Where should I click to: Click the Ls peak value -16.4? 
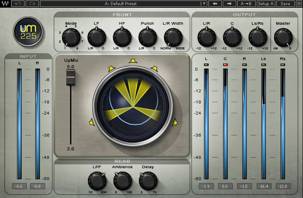(264, 186)
